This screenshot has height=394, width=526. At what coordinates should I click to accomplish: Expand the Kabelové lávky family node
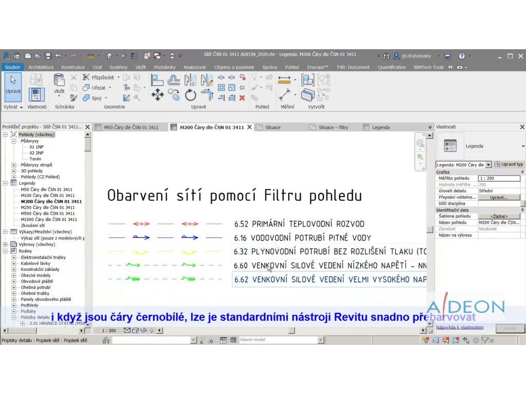(x=14, y=263)
